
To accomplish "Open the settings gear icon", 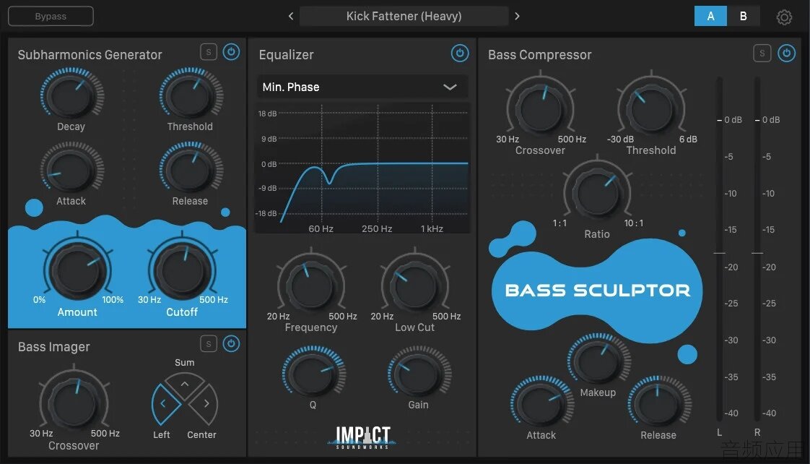I will 784,17.
